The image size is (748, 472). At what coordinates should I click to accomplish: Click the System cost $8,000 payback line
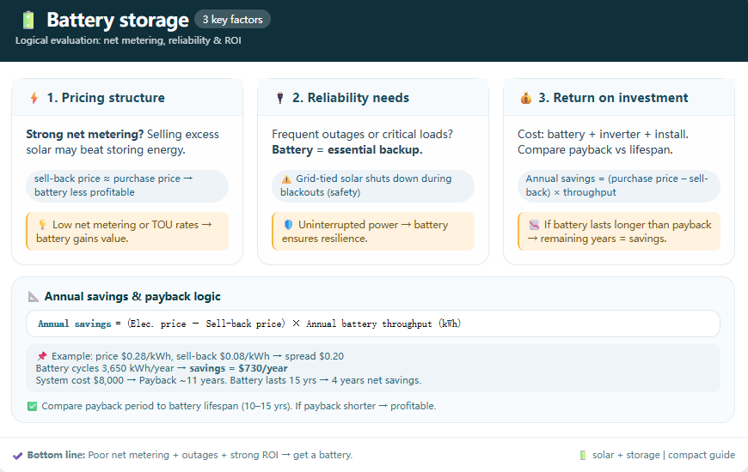coord(229,380)
